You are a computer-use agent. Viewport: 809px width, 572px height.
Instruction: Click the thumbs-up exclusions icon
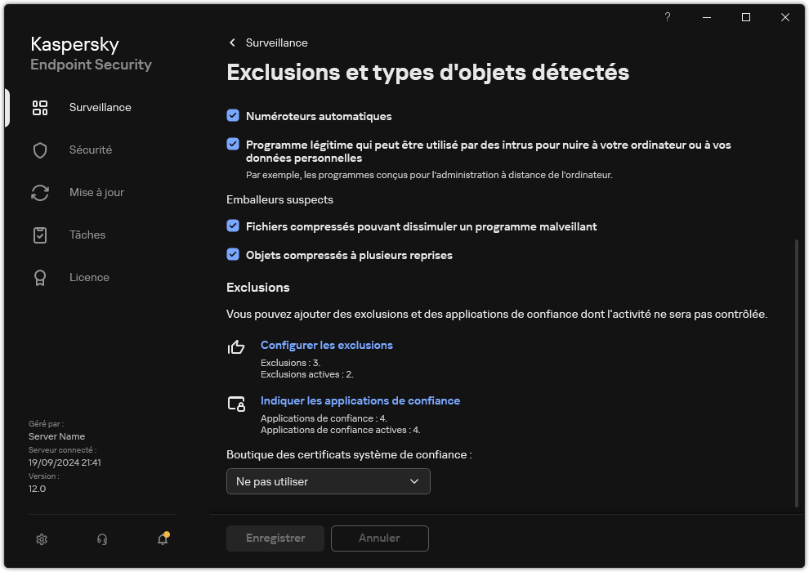[236, 348]
